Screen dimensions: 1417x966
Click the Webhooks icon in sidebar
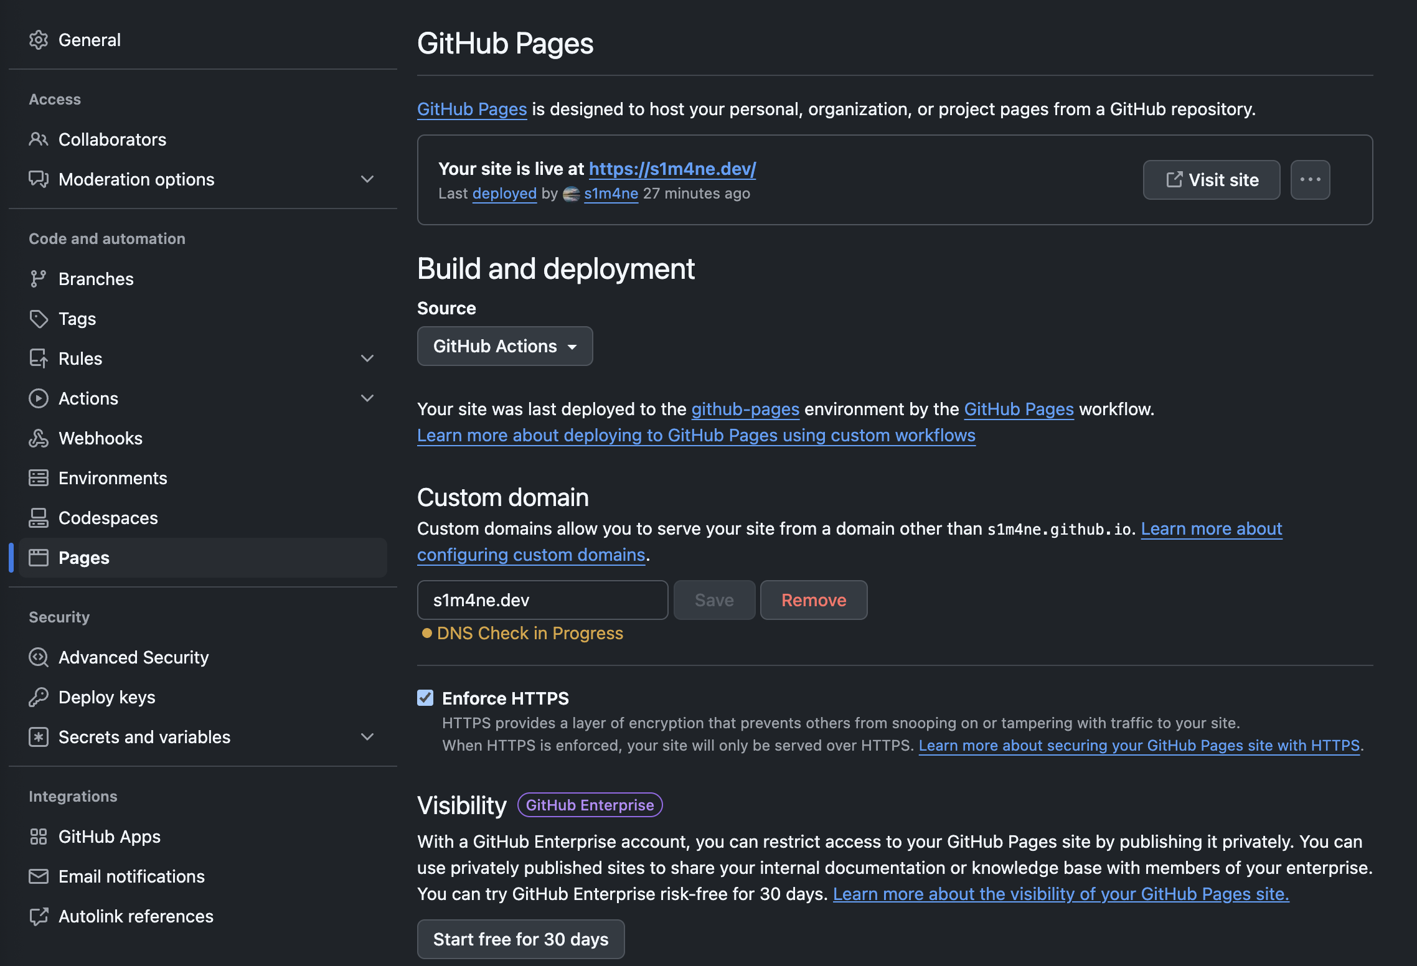pyautogui.click(x=39, y=438)
